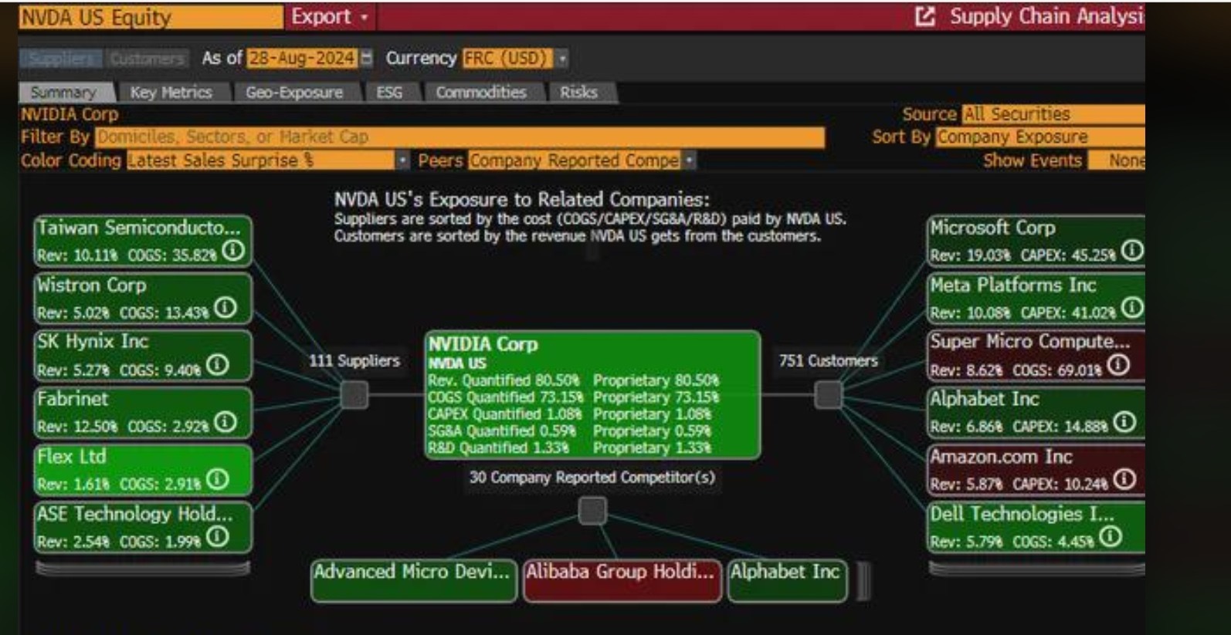
Task: Select the Dell Technologies customer card
Action: pos(1036,527)
